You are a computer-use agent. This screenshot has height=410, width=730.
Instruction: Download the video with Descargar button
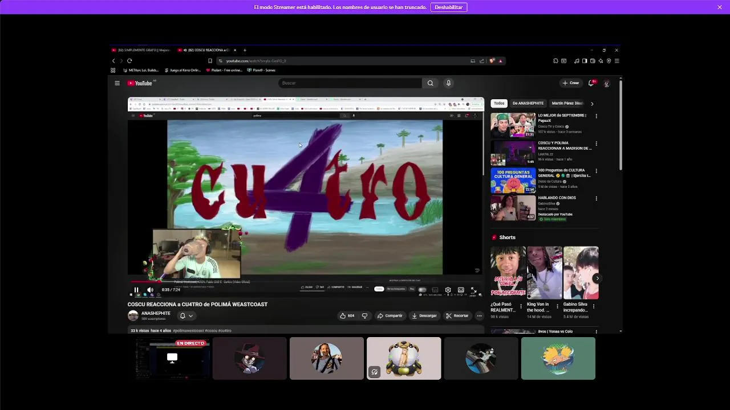tap(424, 315)
